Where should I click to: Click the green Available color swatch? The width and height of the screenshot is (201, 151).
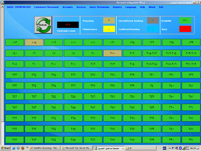185,21
